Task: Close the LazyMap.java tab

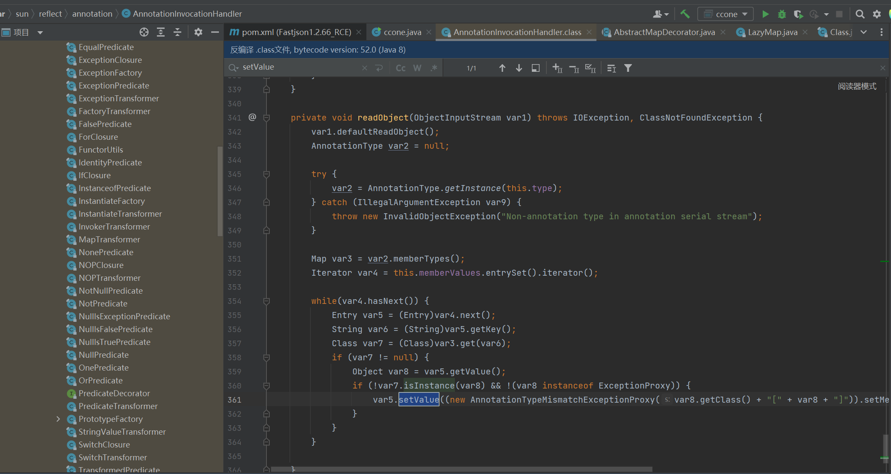Action: [x=805, y=32]
